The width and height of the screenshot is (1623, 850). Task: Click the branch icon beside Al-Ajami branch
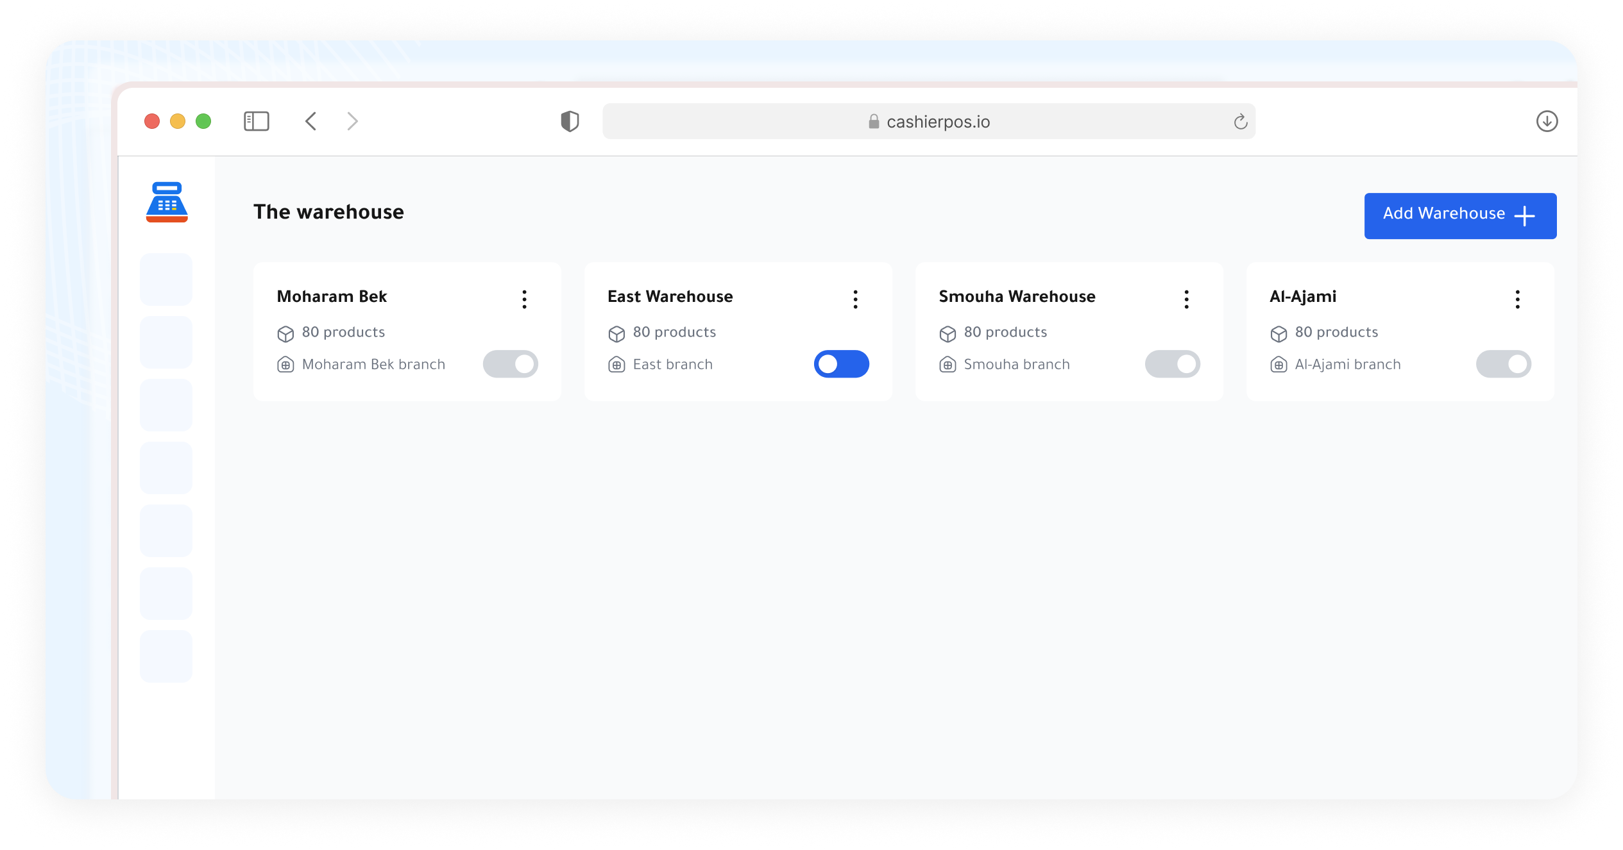point(1279,365)
